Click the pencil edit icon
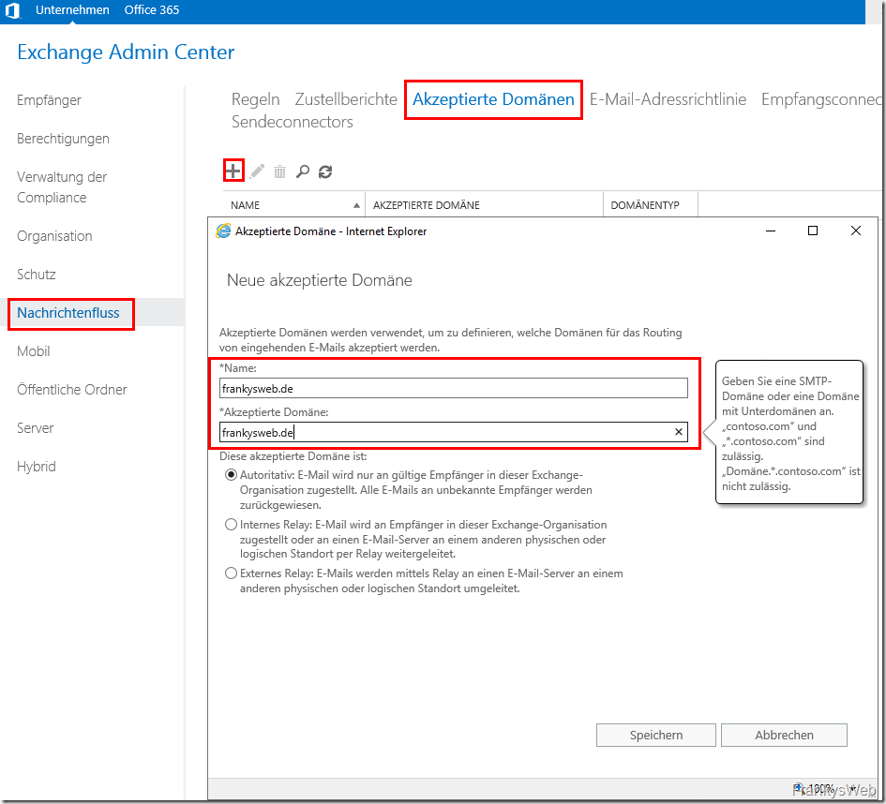This screenshot has height=804, width=886. pos(257,171)
